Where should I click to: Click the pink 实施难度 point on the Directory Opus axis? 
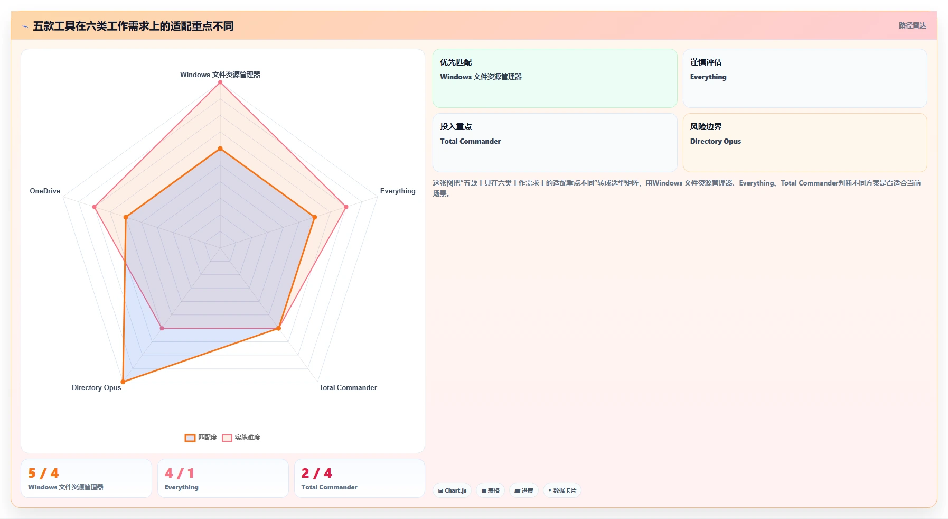point(162,328)
